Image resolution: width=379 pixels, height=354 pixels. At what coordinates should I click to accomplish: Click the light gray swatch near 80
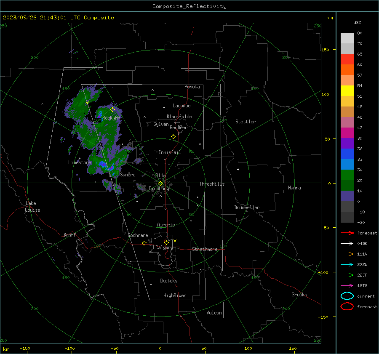click(347, 38)
